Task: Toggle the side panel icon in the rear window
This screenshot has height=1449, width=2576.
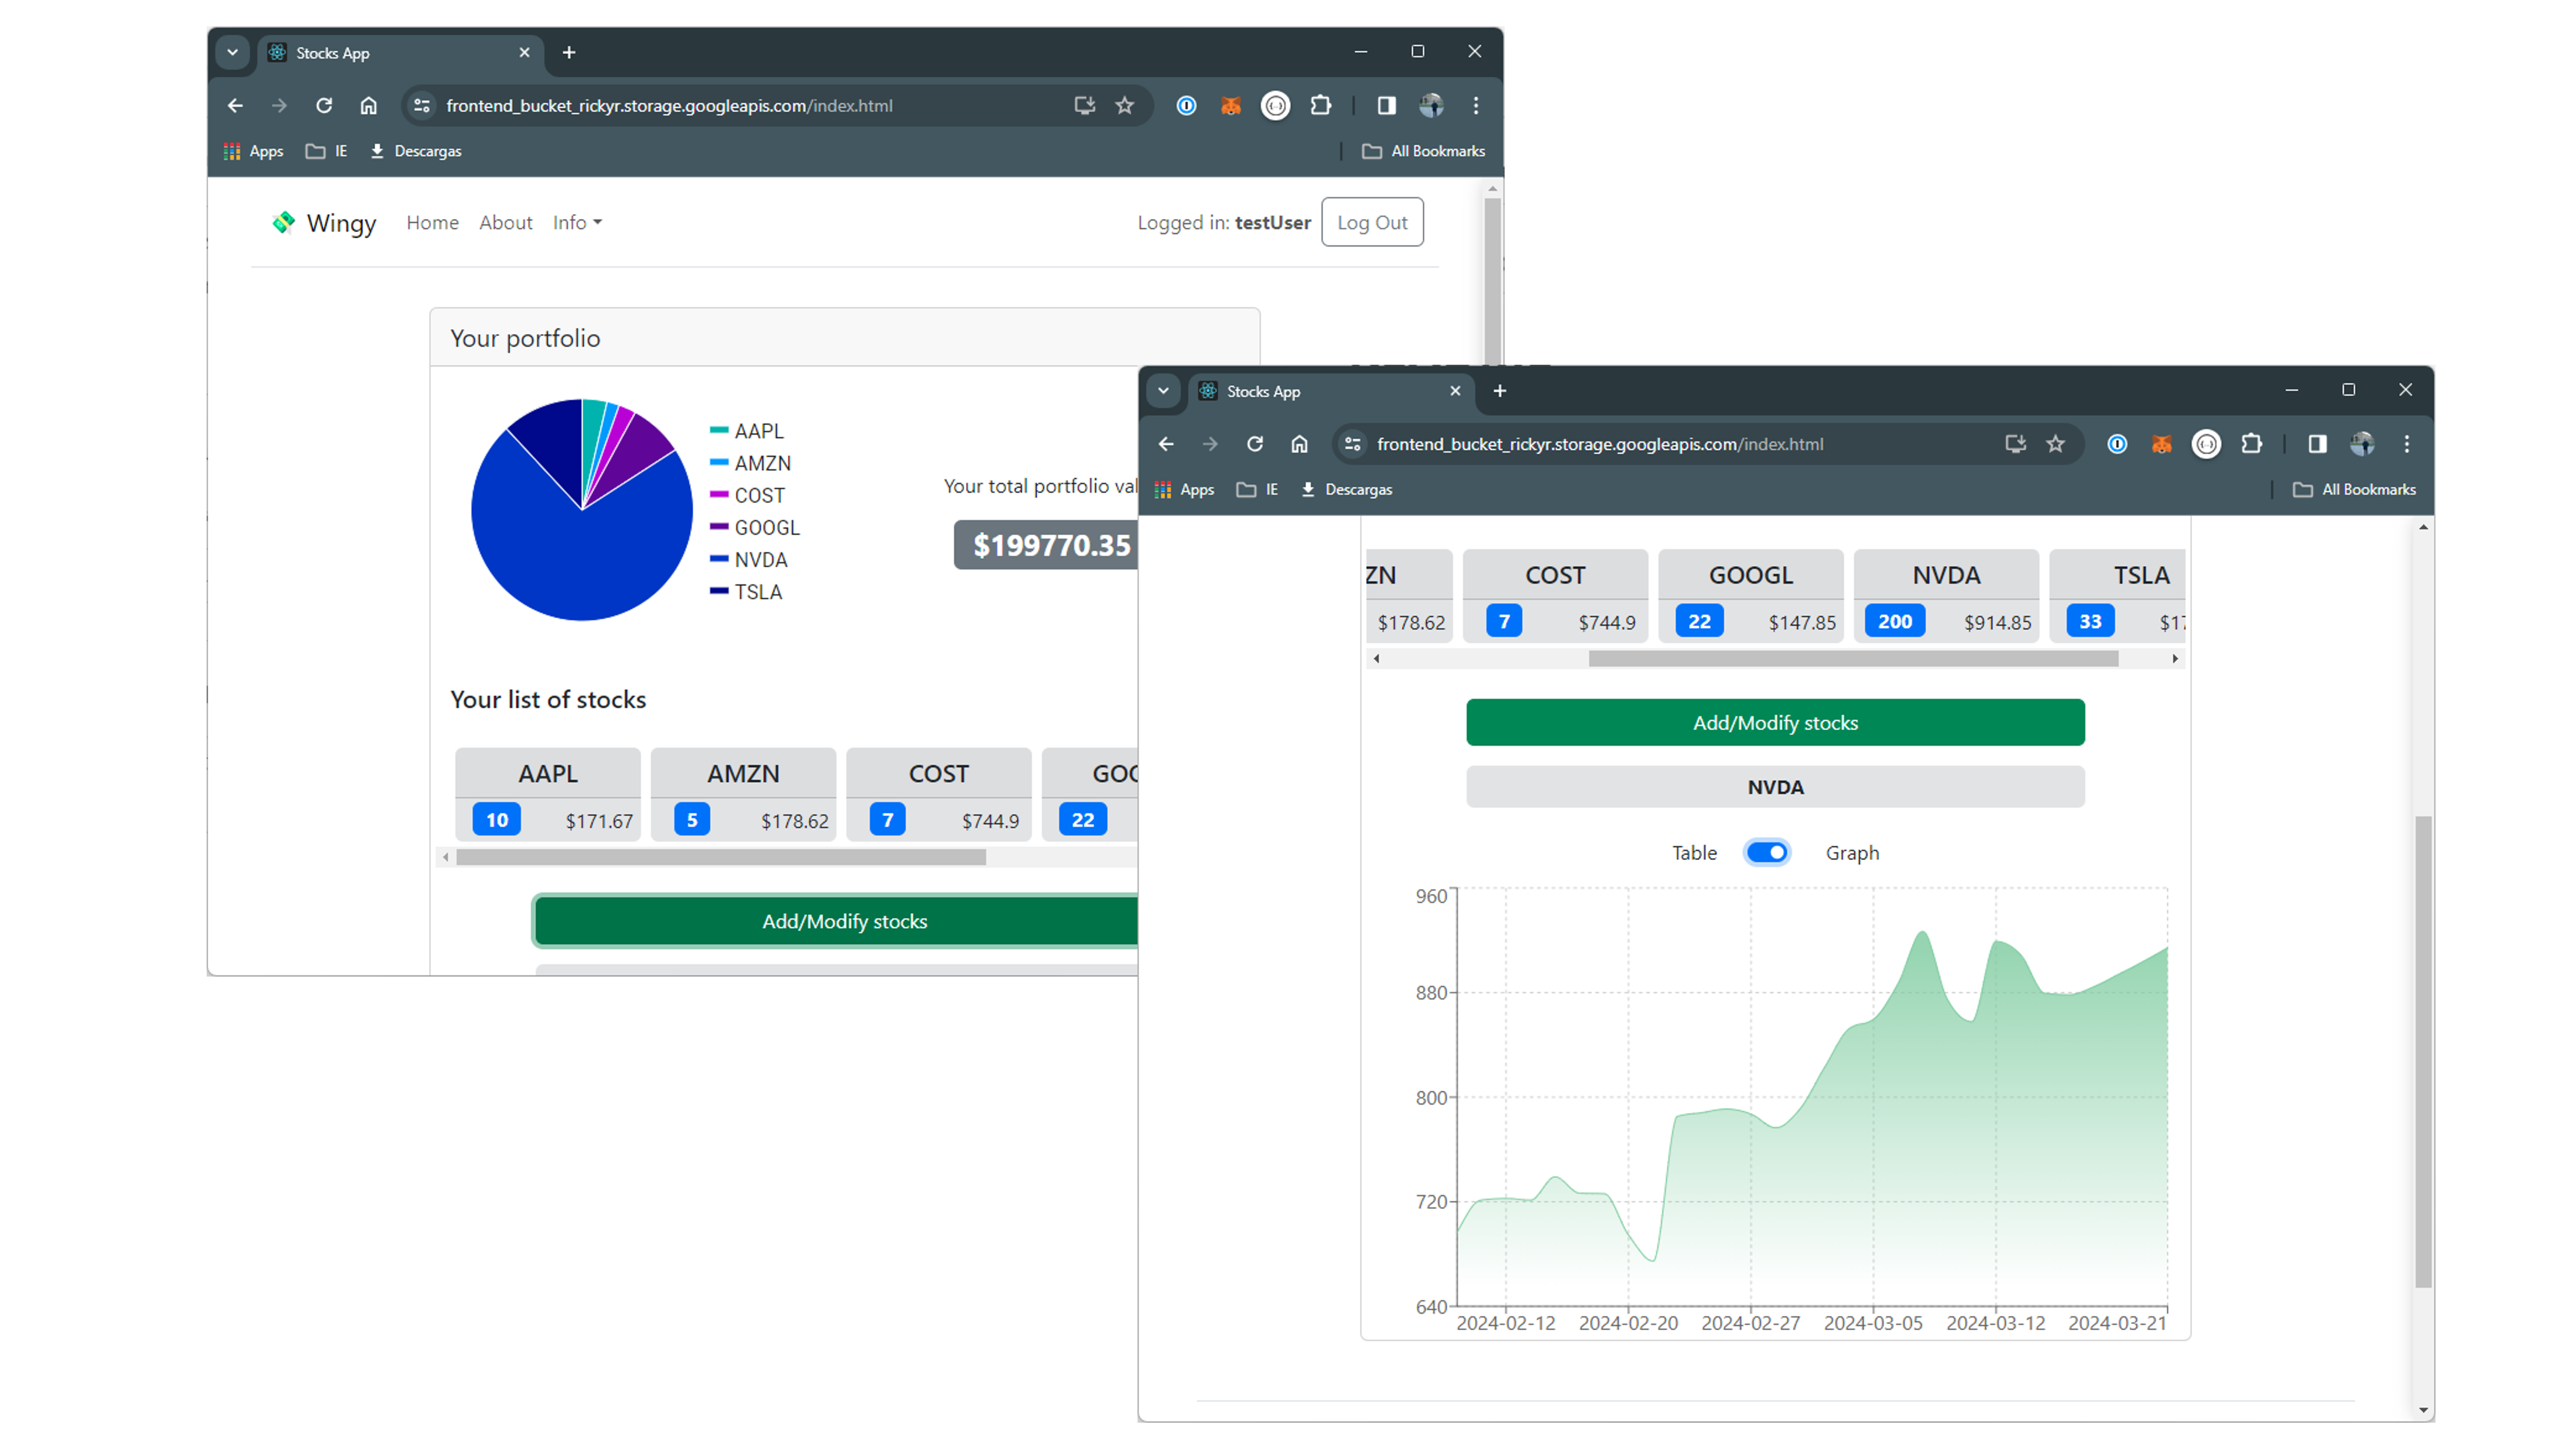Action: pyautogui.click(x=1386, y=105)
